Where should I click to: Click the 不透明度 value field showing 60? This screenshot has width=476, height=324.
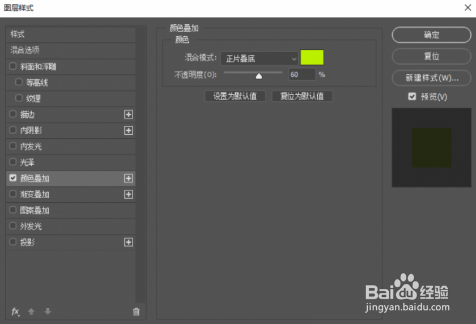301,75
